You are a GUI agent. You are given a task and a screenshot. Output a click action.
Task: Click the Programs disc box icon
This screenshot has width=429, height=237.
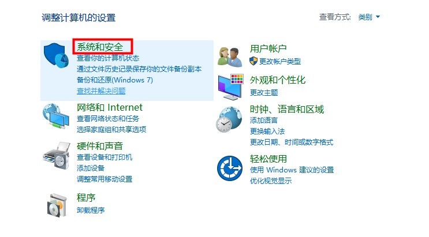pyautogui.click(x=57, y=205)
